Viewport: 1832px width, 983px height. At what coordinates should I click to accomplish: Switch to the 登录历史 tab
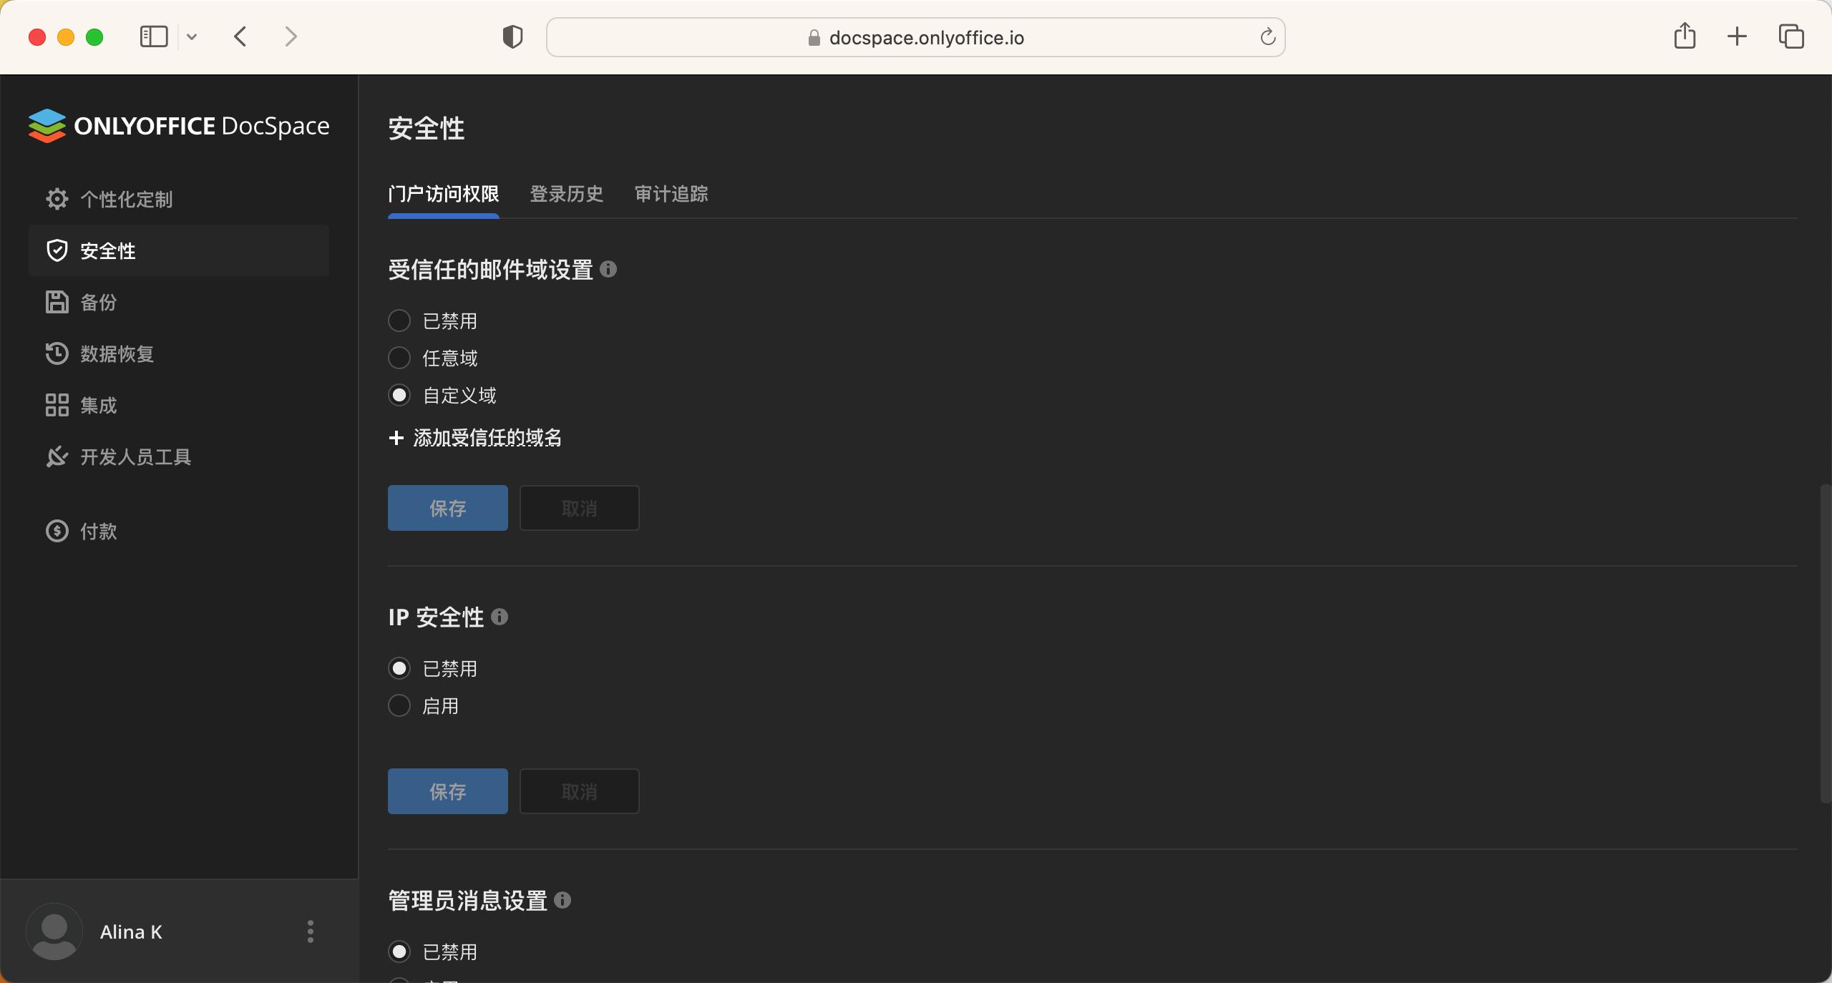[x=565, y=194]
